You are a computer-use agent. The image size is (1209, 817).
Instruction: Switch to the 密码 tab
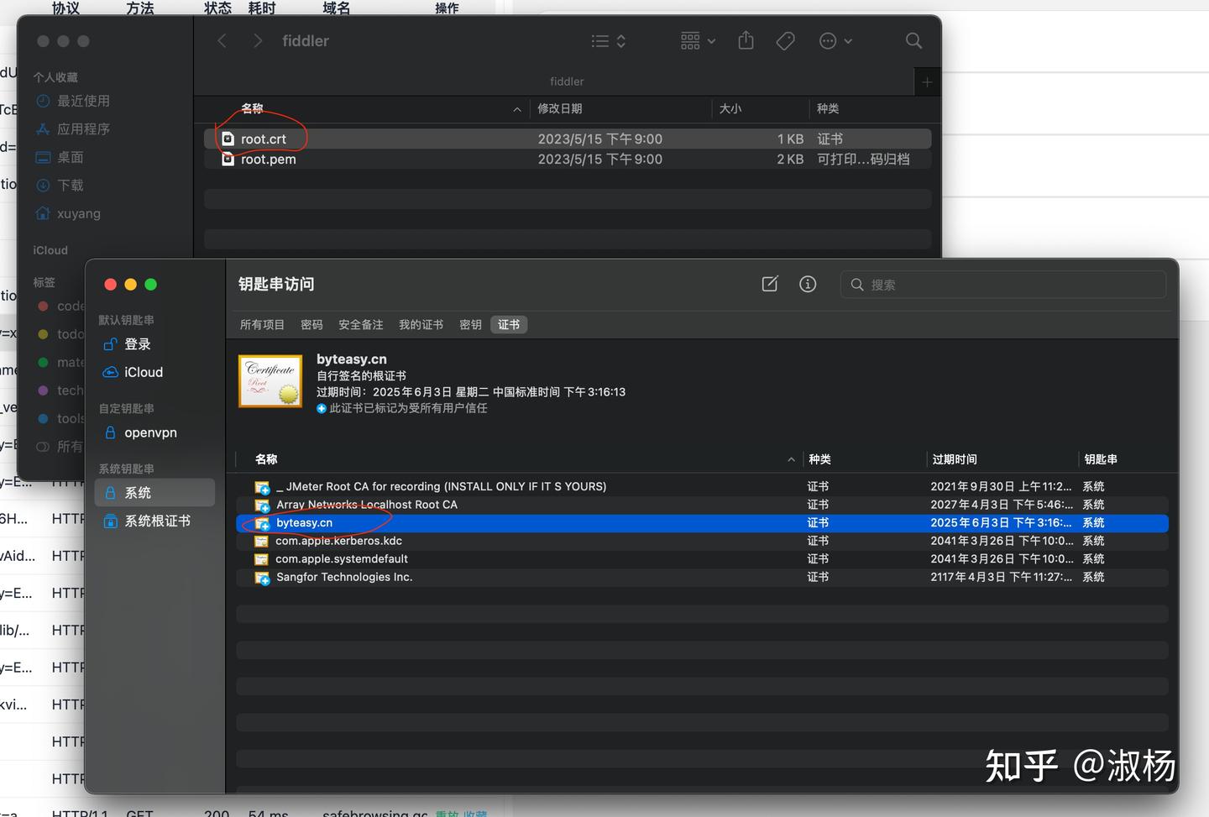click(x=311, y=324)
